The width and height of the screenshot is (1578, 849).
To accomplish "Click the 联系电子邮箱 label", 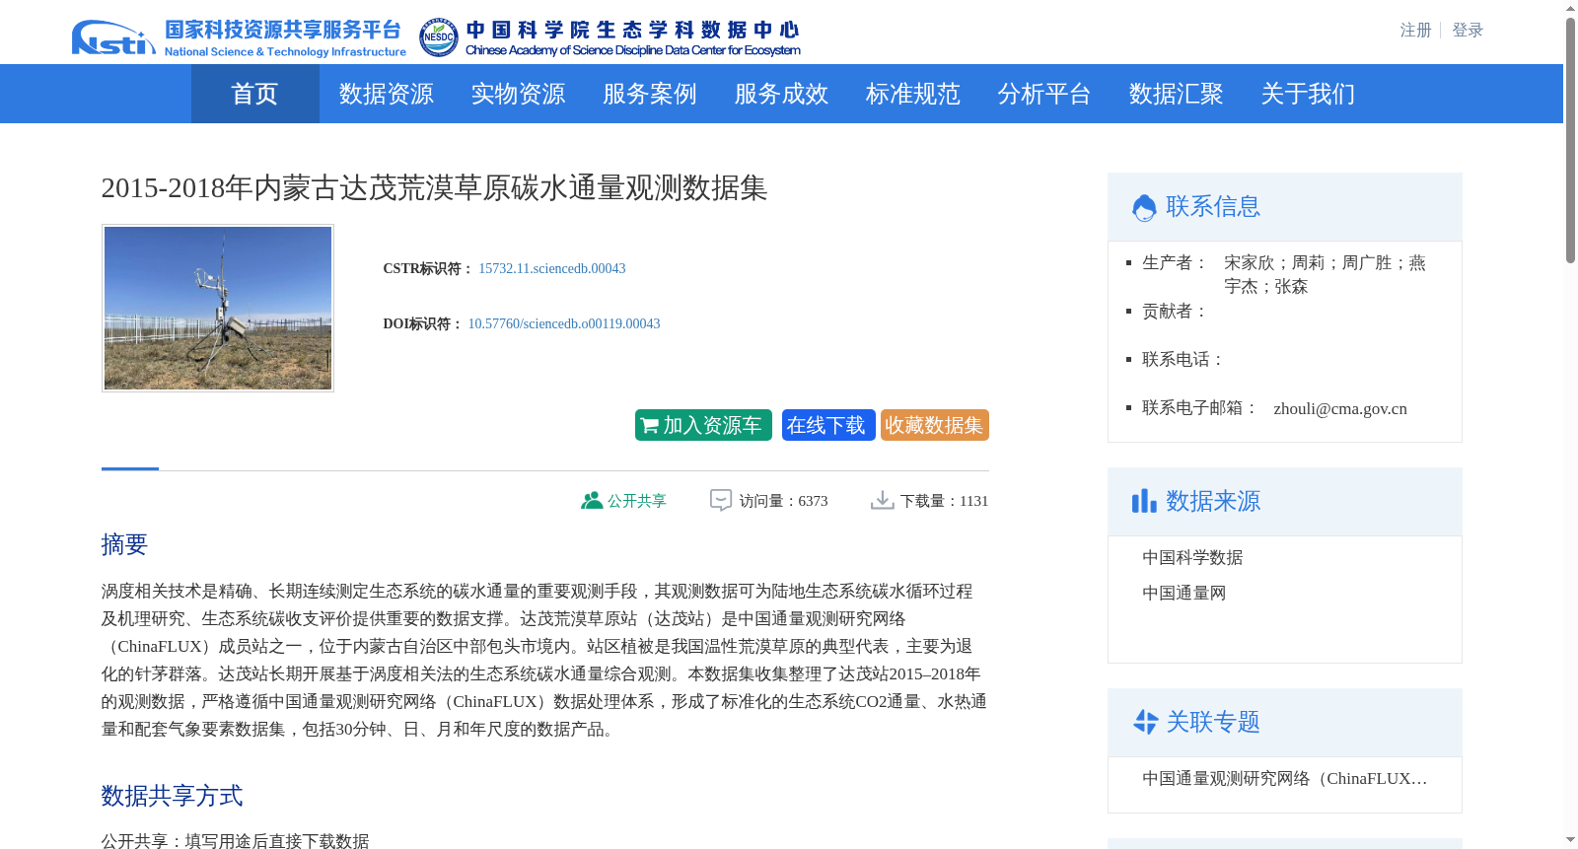I will pos(1200,408).
